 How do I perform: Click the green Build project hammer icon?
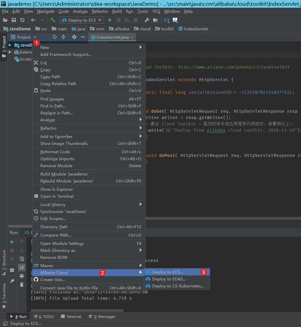[x=53, y=20]
